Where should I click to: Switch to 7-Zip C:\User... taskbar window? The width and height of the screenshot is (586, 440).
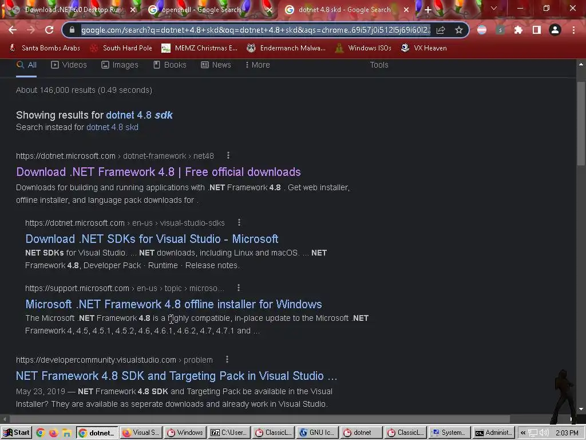(x=228, y=433)
